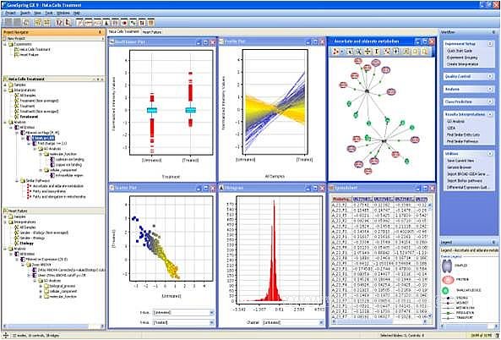The height and width of the screenshot is (340, 501).
Task: Click the pathway layout icon in pathway toolbar
Action: pos(335,52)
